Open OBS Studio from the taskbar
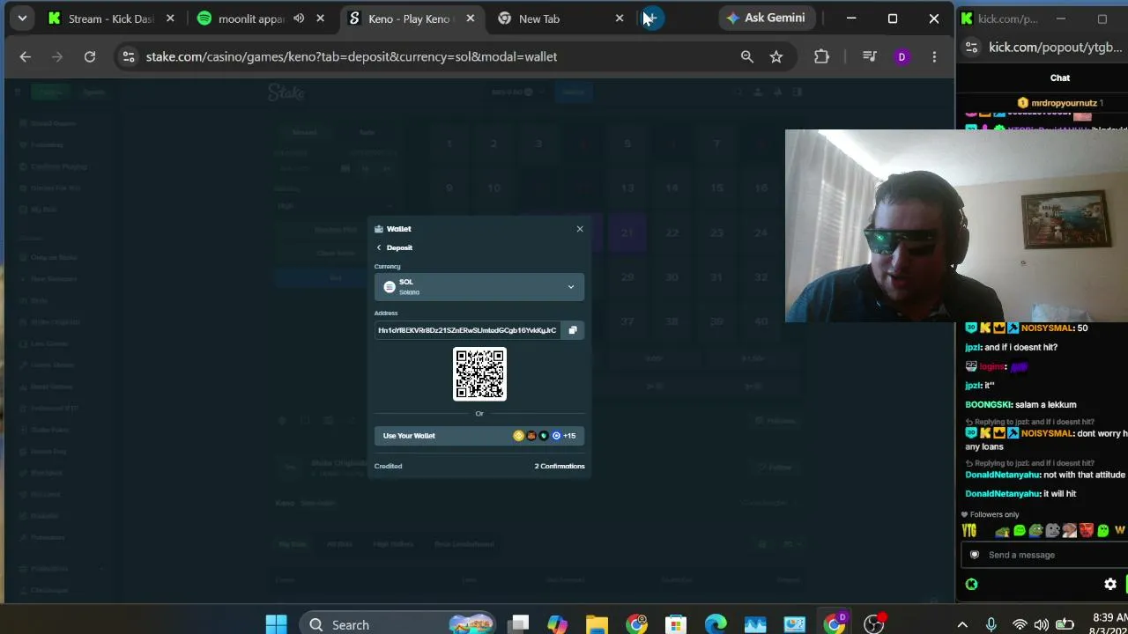 click(x=873, y=624)
